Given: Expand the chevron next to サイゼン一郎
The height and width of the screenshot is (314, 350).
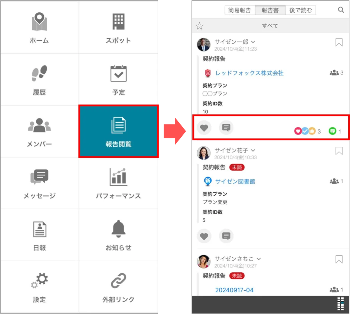Looking at the screenshot, I should click(253, 42).
